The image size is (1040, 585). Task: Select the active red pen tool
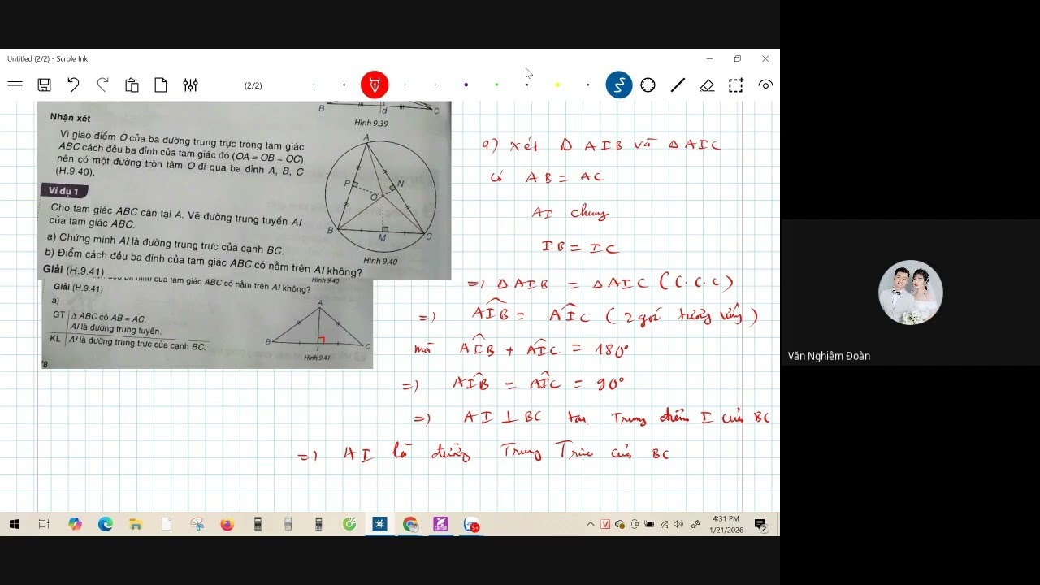(x=375, y=85)
